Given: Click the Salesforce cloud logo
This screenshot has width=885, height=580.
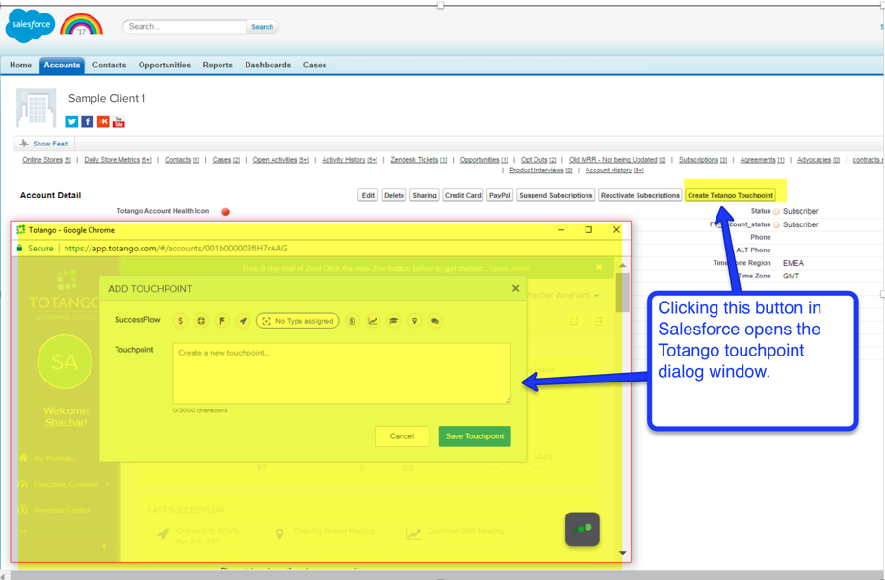Looking at the screenshot, I should coord(31,26).
